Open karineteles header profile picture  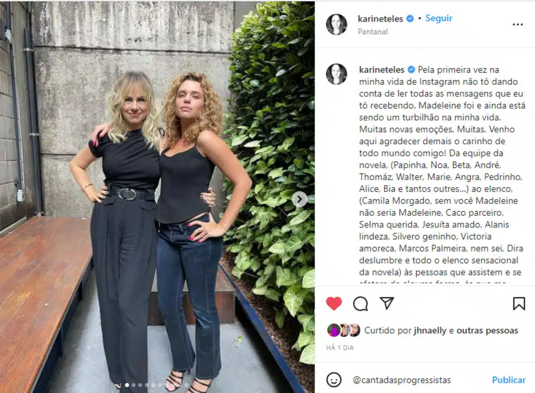336,24
